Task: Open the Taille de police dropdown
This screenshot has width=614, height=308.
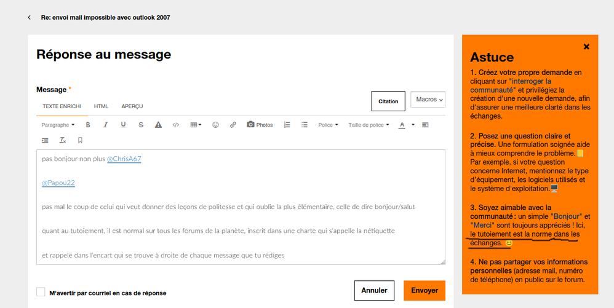Action: 369,125
